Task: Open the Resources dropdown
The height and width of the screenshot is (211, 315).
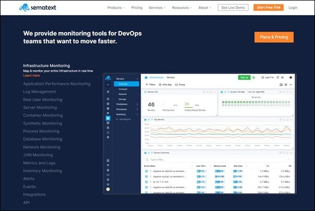Action: 182,8
